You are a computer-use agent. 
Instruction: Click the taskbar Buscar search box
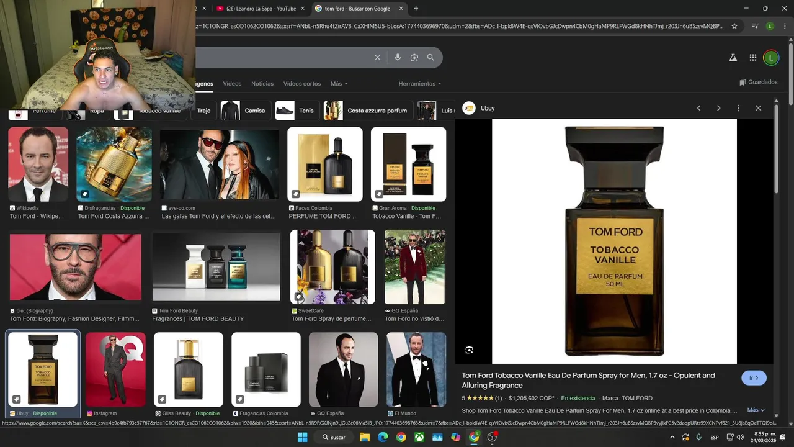[x=334, y=437]
